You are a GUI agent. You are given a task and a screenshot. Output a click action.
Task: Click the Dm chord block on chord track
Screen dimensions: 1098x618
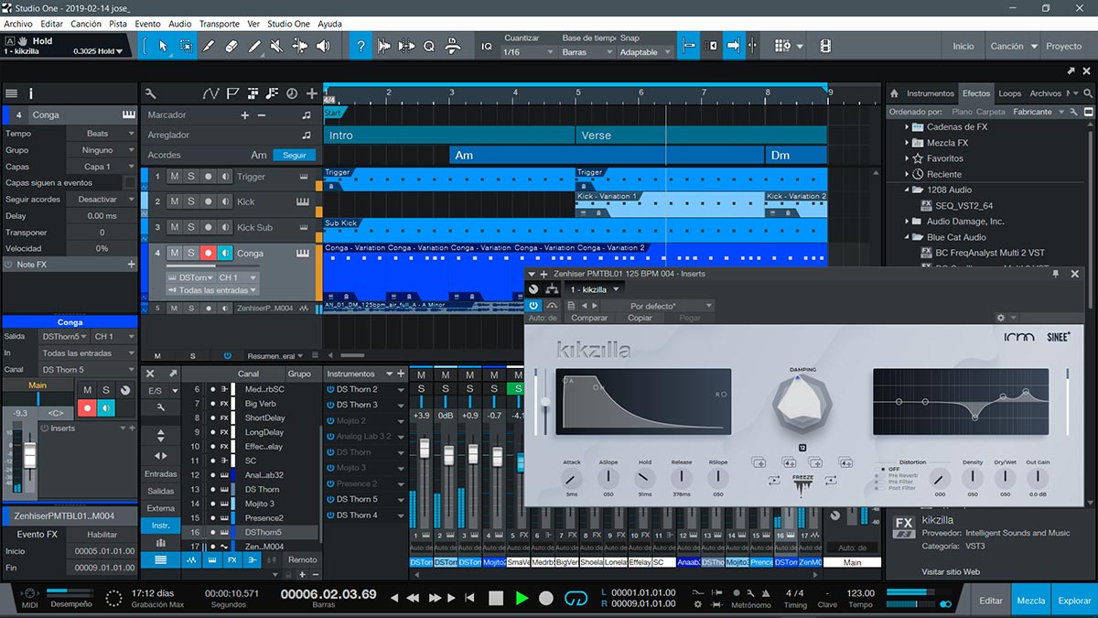(796, 156)
